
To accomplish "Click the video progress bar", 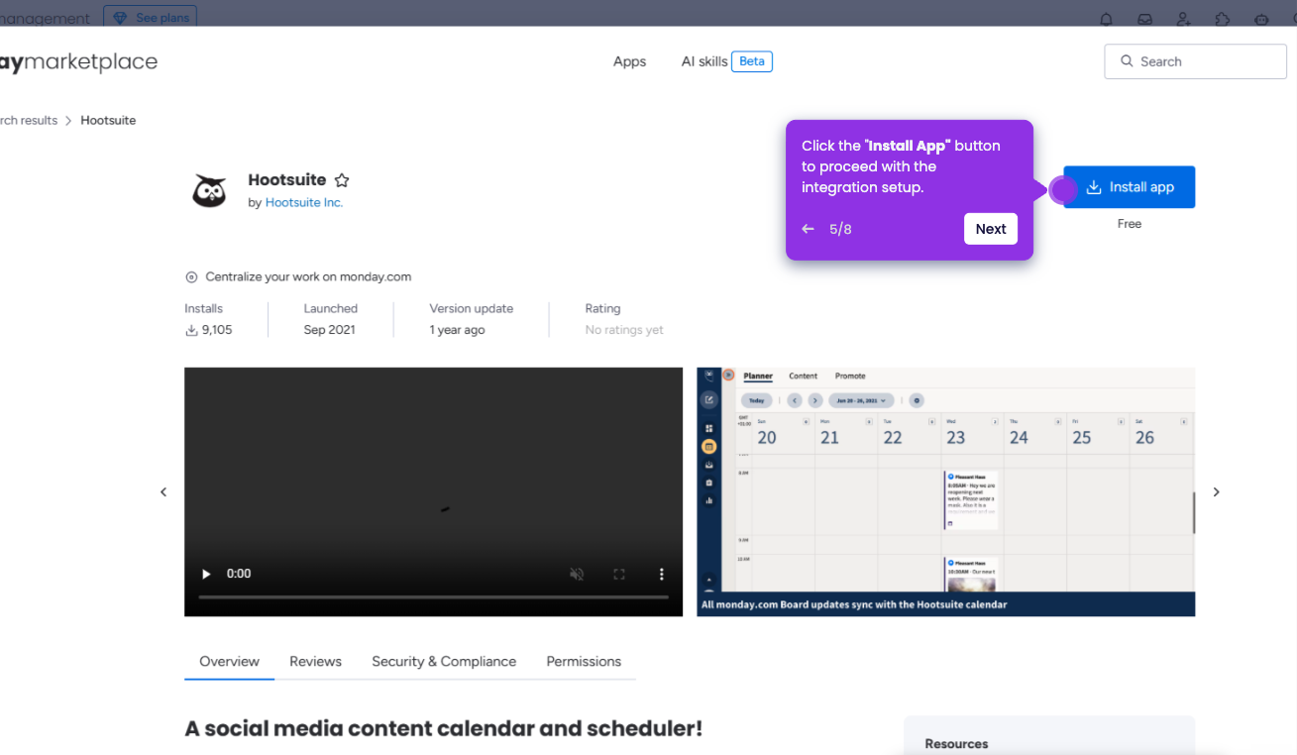I will coord(433,597).
